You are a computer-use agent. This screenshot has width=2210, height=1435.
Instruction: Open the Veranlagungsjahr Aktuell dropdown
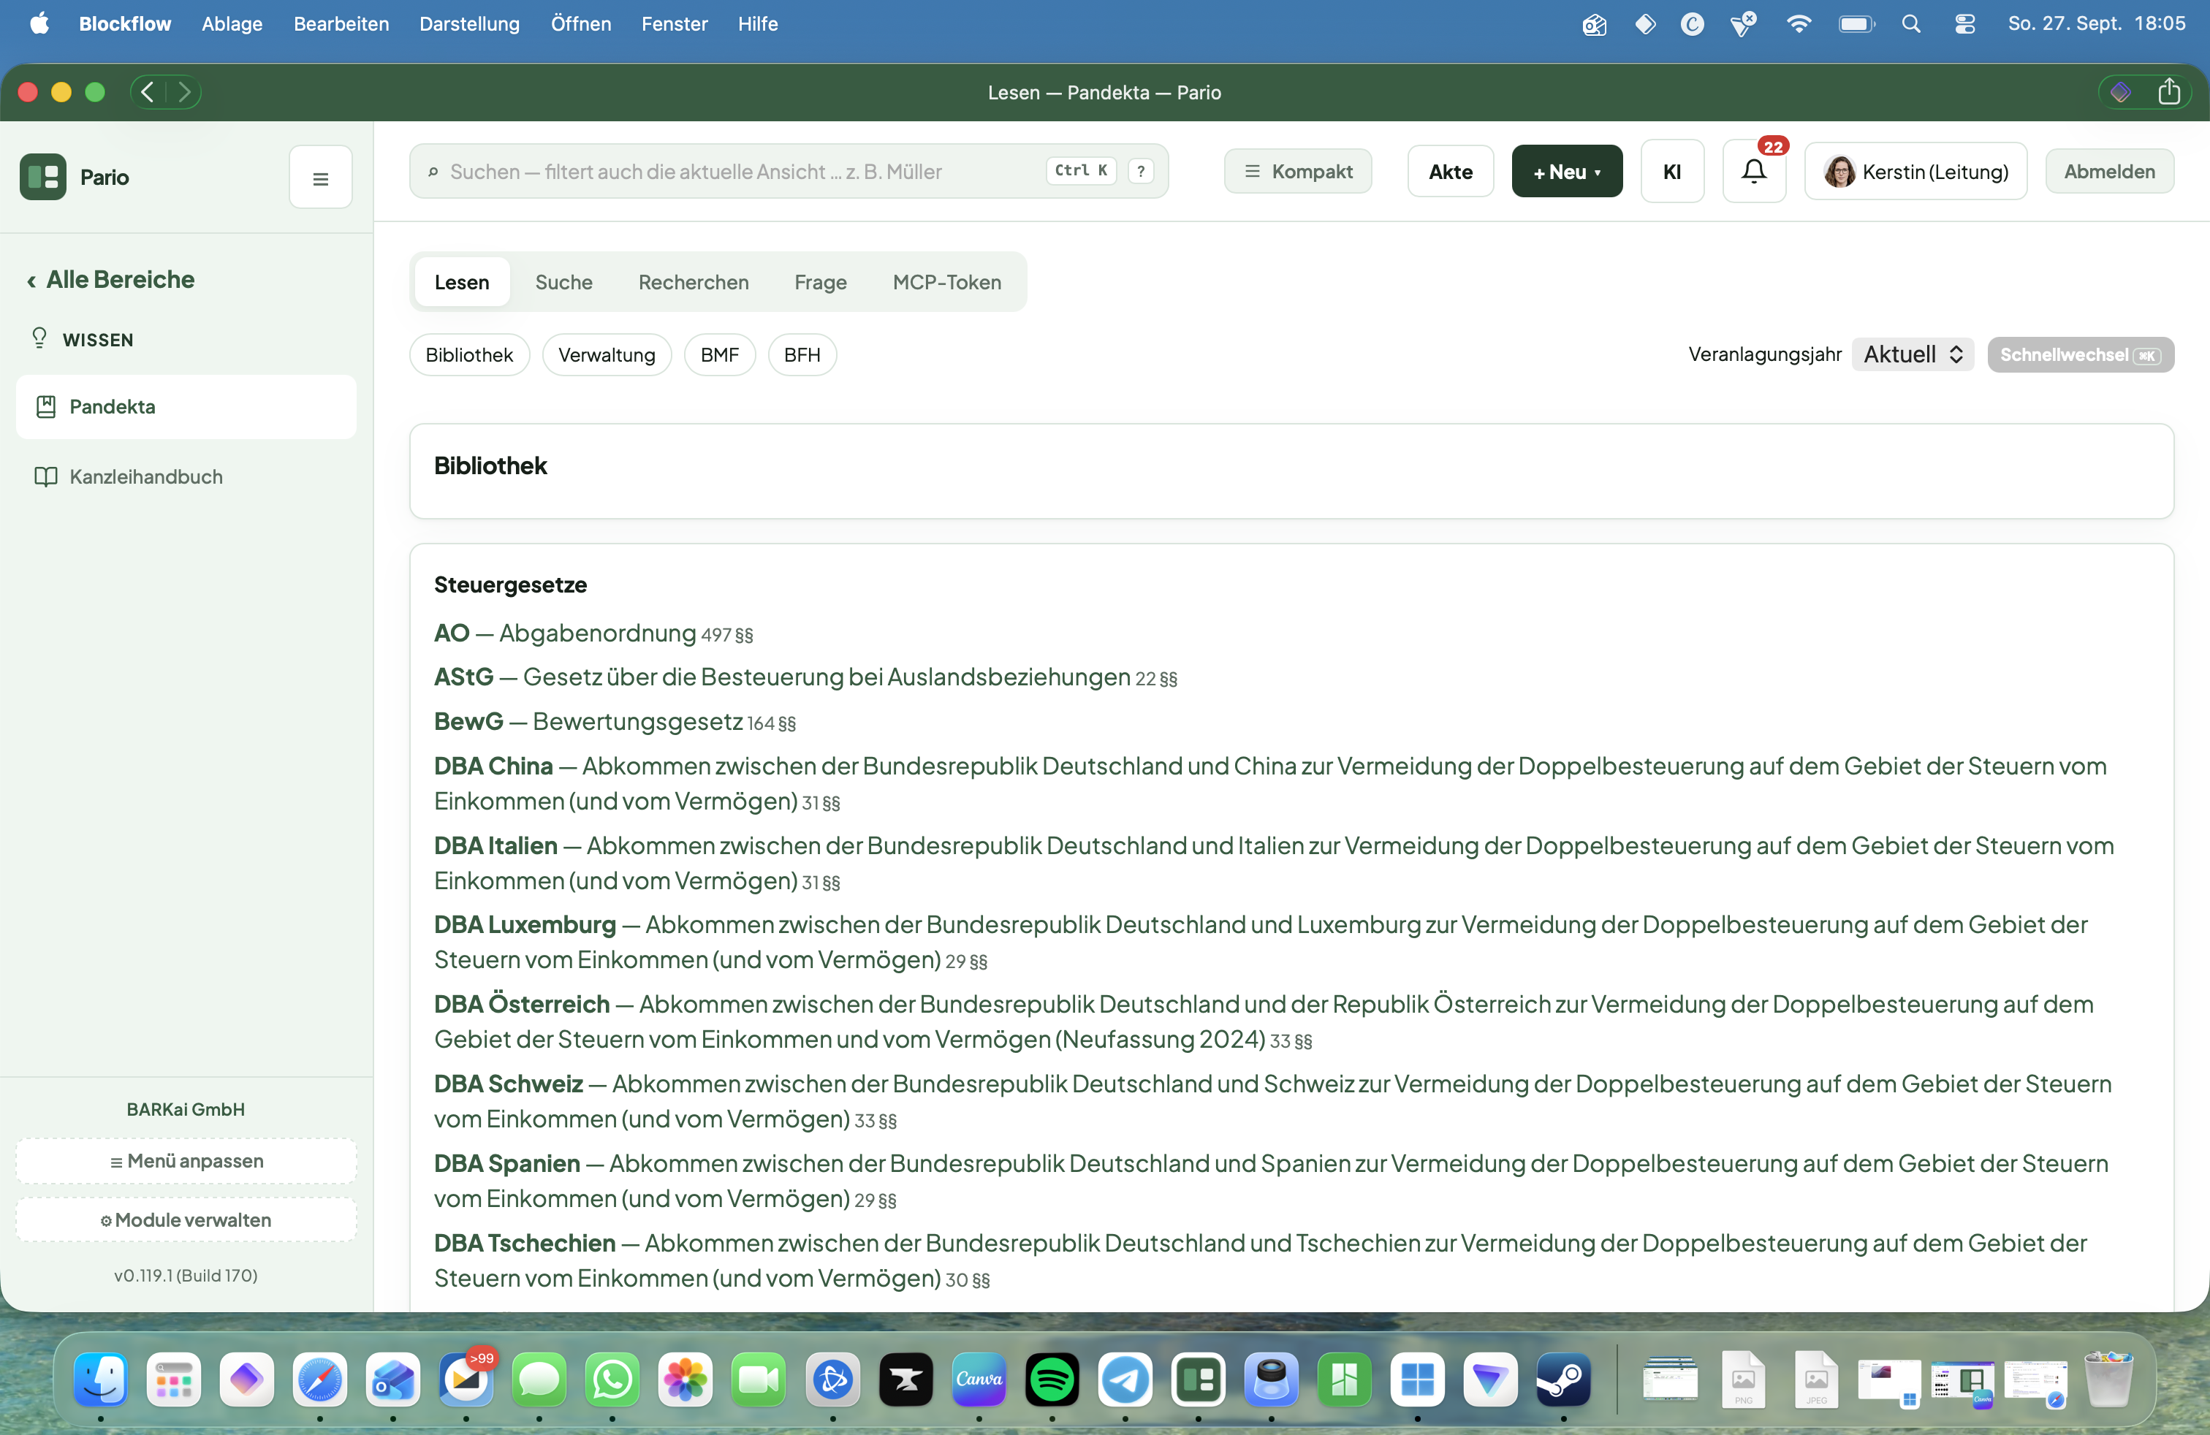(x=1913, y=354)
